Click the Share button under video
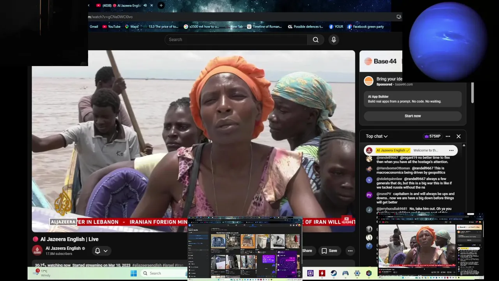This screenshot has width=499, height=281. tap(307, 251)
